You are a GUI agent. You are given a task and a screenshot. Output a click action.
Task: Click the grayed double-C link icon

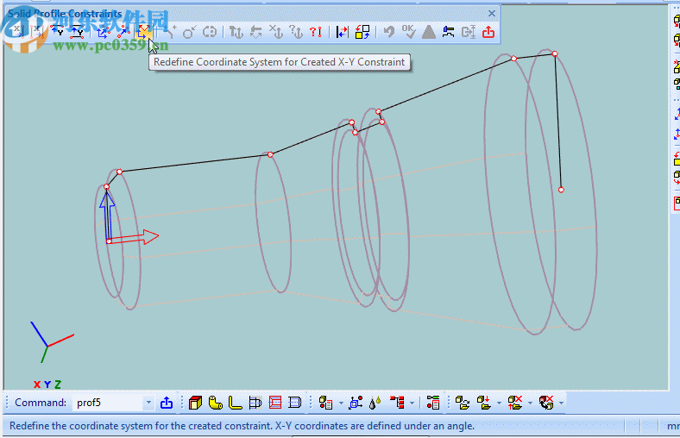pos(210,32)
